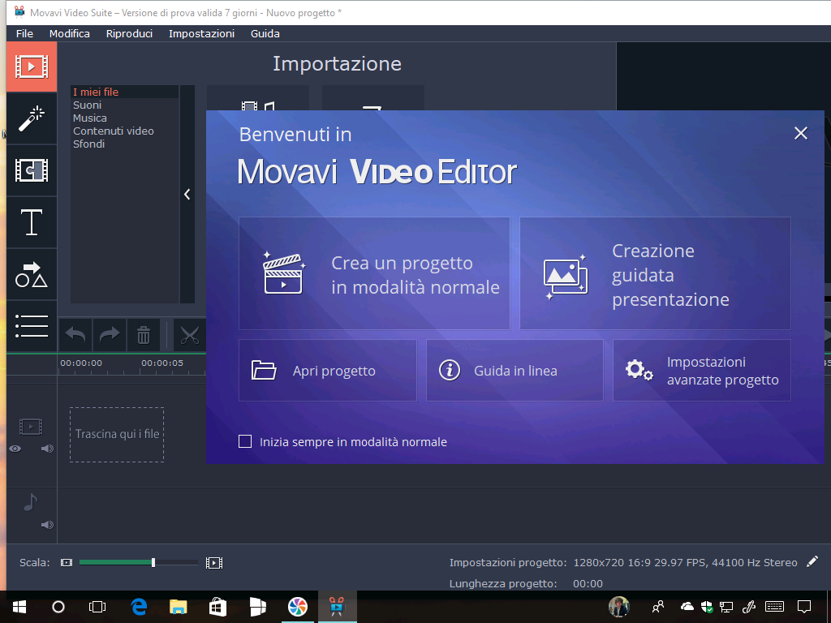Open the Action Center notifications

click(804, 607)
